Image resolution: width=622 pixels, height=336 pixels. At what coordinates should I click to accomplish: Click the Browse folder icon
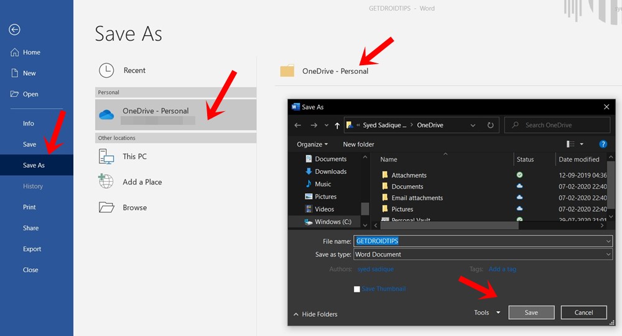coord(106,207)
